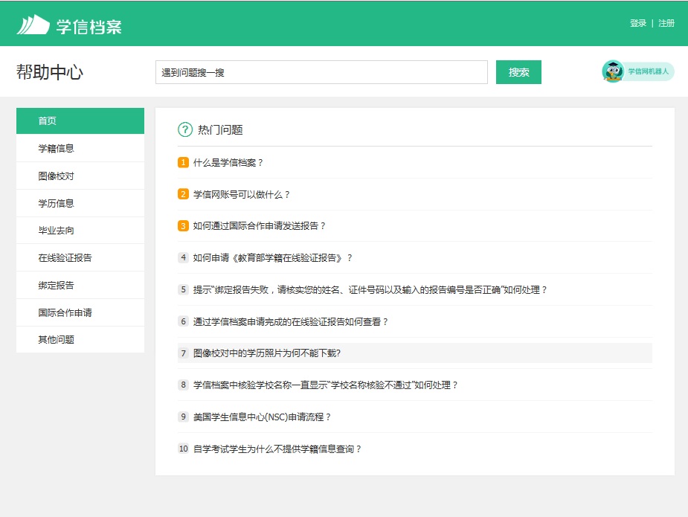Click the 学信档案 logo icon

[33, 25]
